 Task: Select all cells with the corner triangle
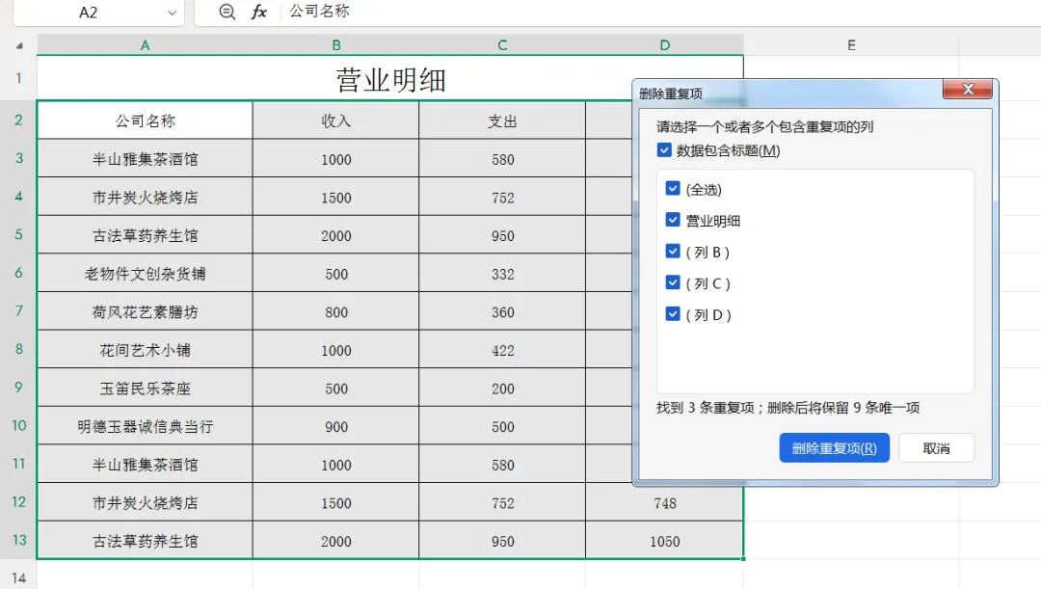click(19, 46)
